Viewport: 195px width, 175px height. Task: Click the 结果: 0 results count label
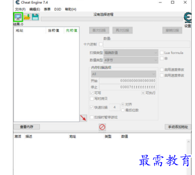[x=18, y=24]
